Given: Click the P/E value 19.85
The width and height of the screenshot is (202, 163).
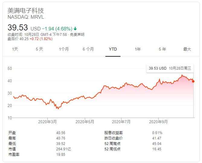Looking at the screenshot, I should pyautogui.click(x=61, y=154).
